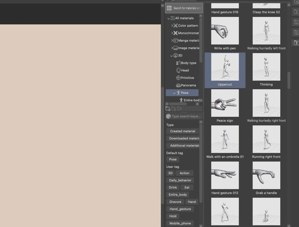Click the tree scroll right arrow
299x227 pixels.
[197, 104]
